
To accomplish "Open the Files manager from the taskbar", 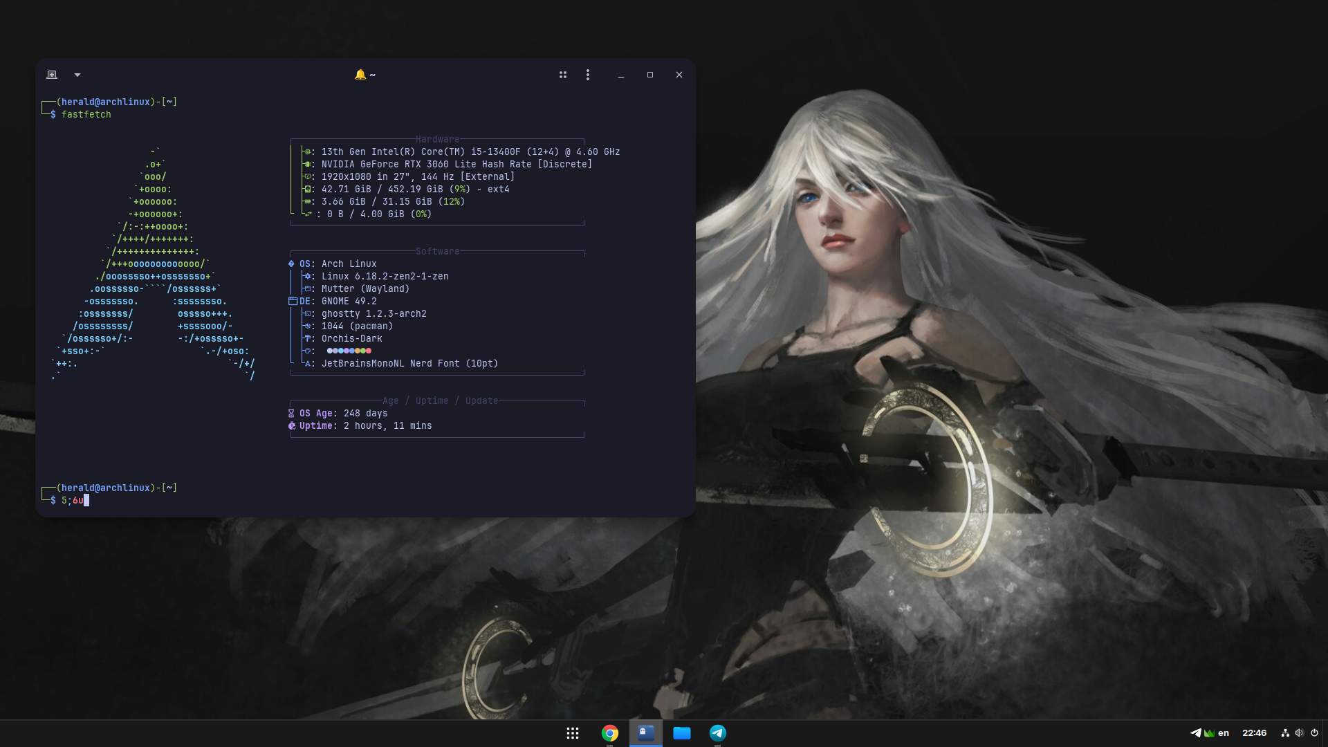I will [x=682, y=733].
